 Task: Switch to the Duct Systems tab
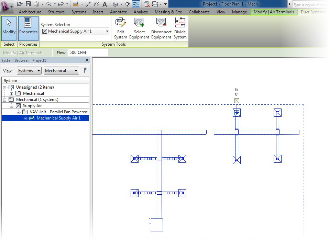312,12
